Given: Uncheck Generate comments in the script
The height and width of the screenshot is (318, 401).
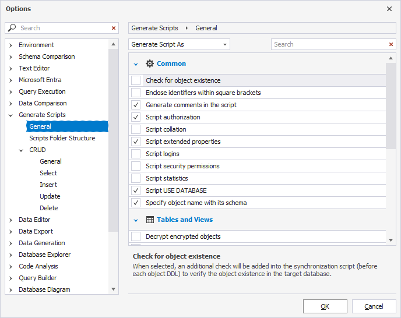Looking at the screenshot, I should pos(136,105).
